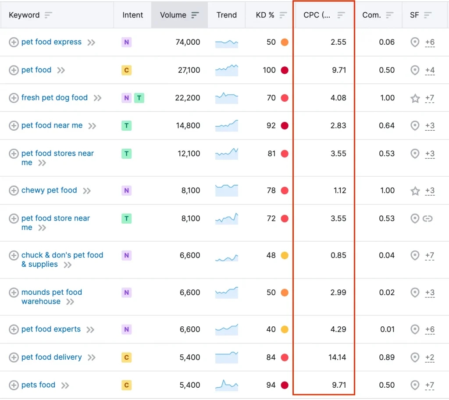Viewport: 449px width, 400px height.
Task: Click location pin icon in 'pet food express' row
Action: point(415,43)
